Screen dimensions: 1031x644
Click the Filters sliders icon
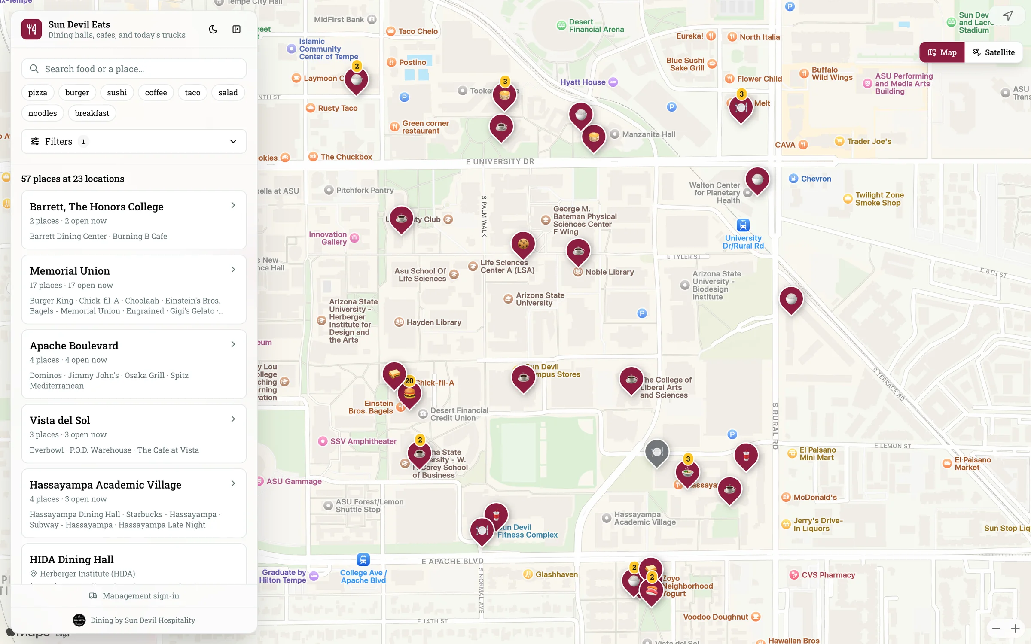(x=35, y=141)
